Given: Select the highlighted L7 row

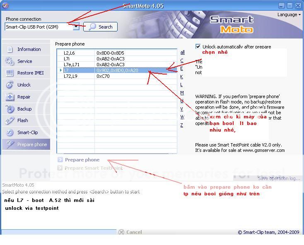Looking at the screenshot, I should coord(117,70).
